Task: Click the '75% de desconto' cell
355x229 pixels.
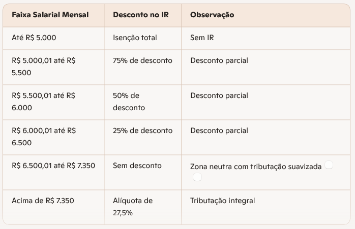Action: [142, 60]
